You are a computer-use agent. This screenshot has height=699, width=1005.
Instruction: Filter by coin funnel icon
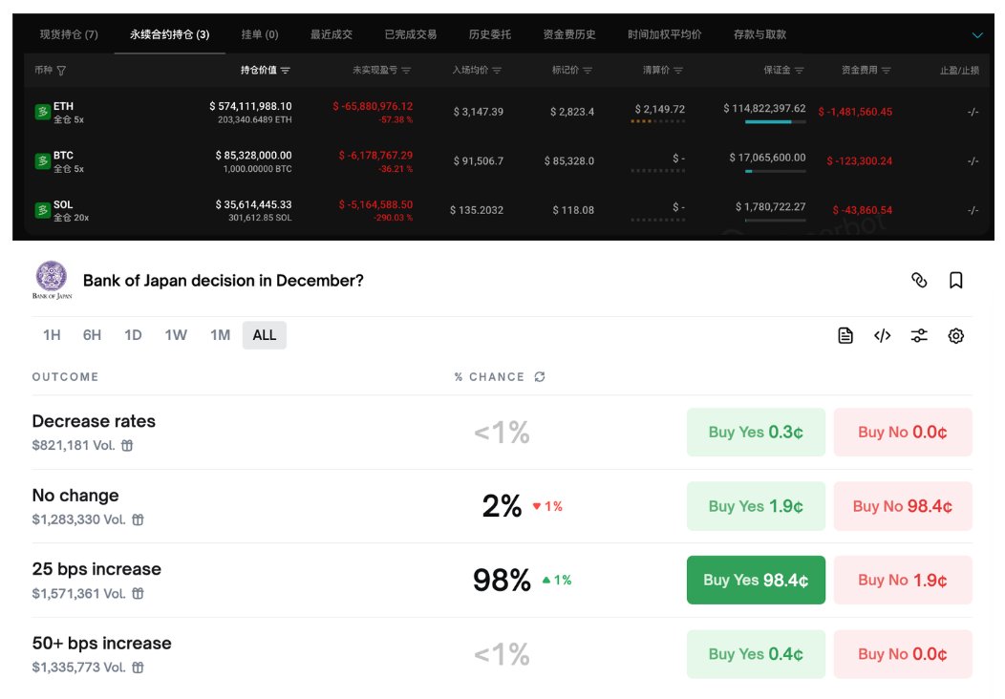coord(61,71)
